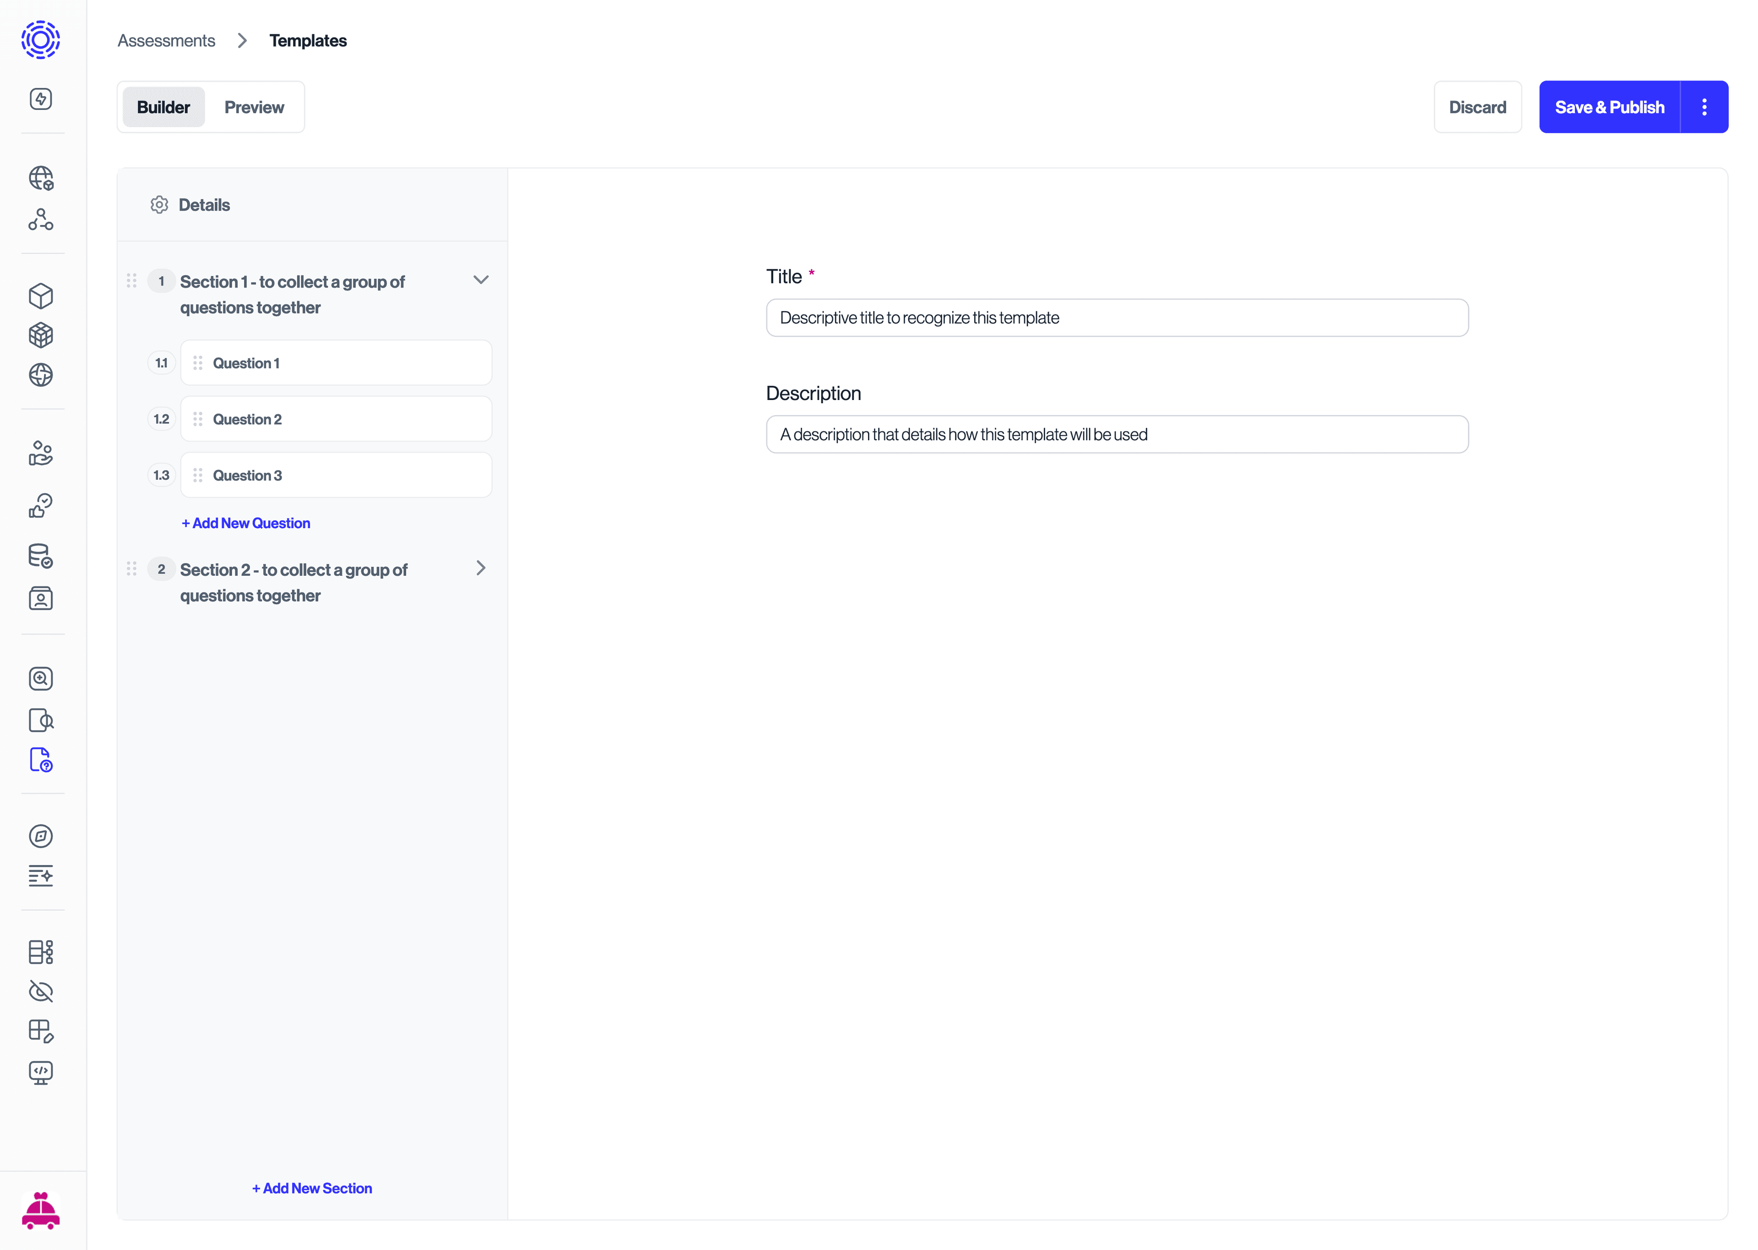Click the Title input field

pyautogui.click(x=1117, y=317)
